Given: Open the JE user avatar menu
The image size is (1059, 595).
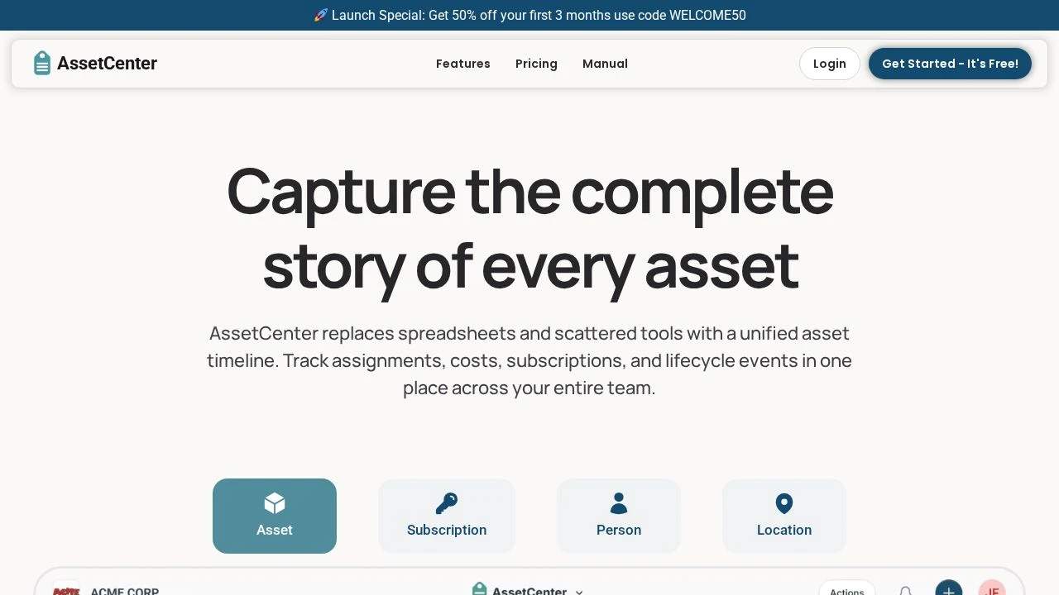Looking at the screenshot, I should [x=992, y=592].
